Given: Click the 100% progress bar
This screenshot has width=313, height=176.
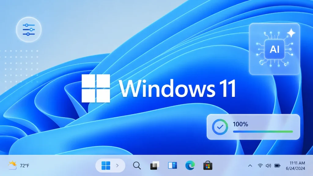Looking at the screenshot, I should point(263,132).
